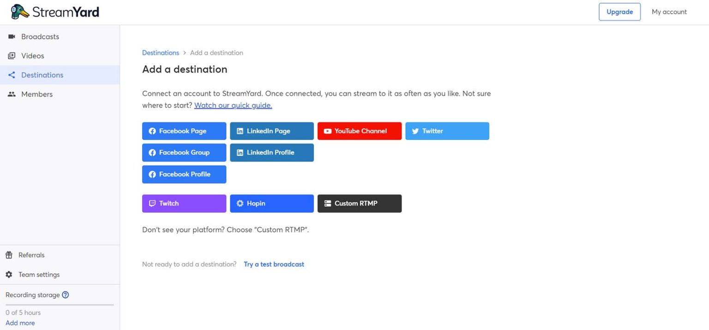Image resolution: width=709 pixels, height=330 pixels.
Task: Open Members via the people icon
Action: 11,94
